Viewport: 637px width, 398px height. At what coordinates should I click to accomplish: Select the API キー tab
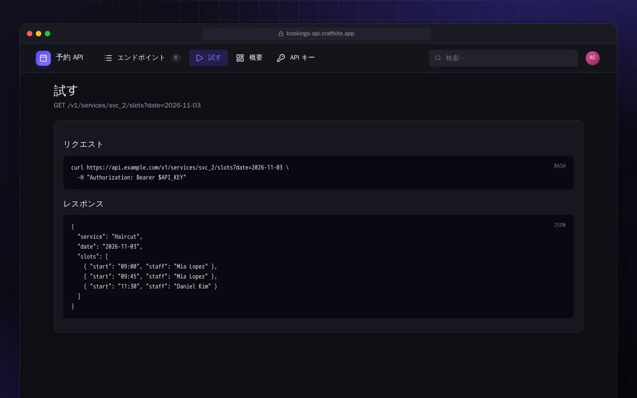(x=296, y=58)
